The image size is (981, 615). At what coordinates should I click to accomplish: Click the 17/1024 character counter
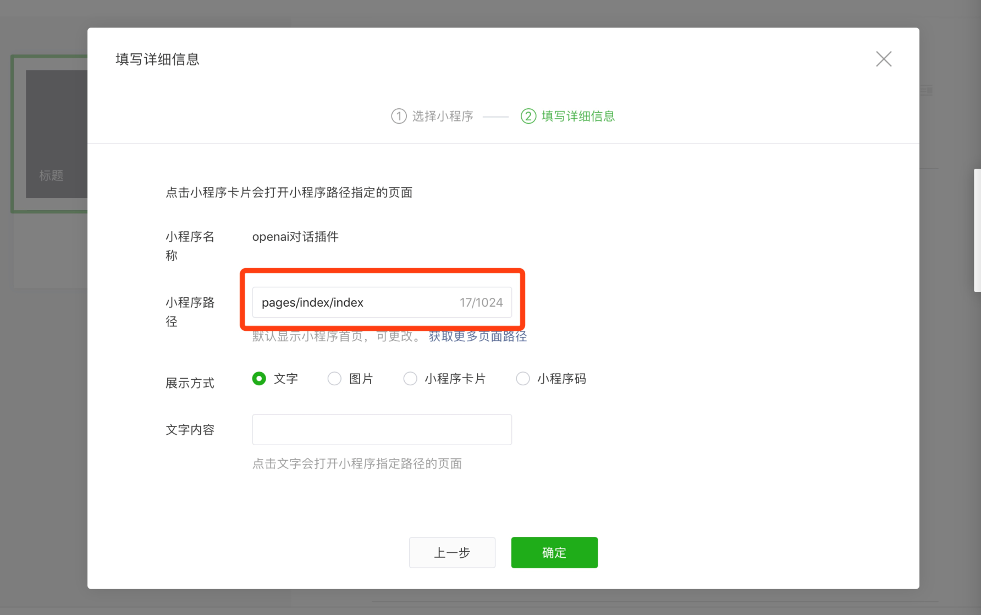pos(481,302)
